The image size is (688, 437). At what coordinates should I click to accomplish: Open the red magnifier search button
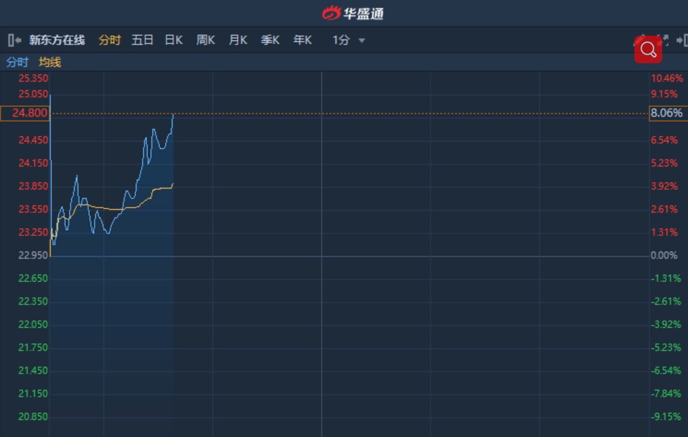click(648, 50)
